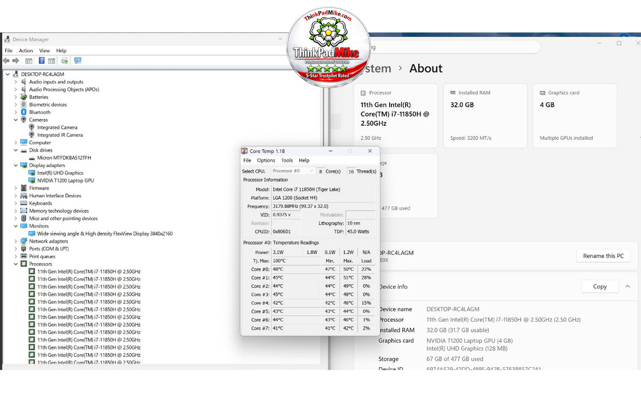
Task: Click the Bluetooth logo icon in the device tree
Action: [x=24, y=112]
